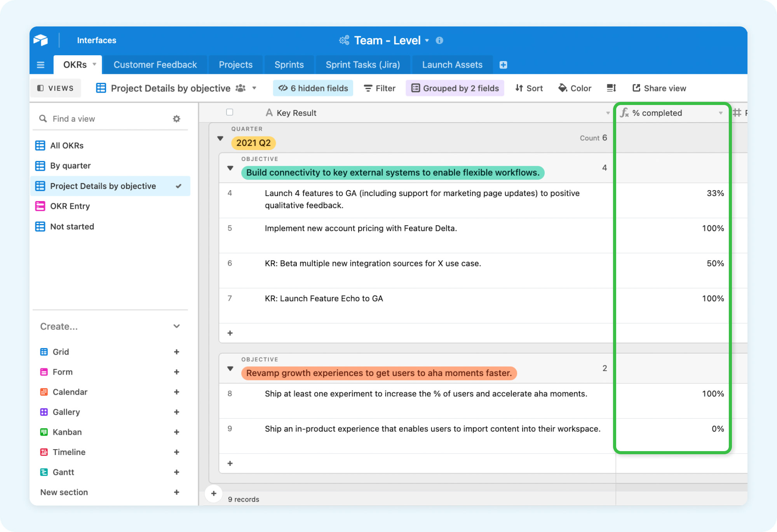Click the Filter icon in the toolbar
This screenshot has width=777, height=532.
(x=368, y=88)
